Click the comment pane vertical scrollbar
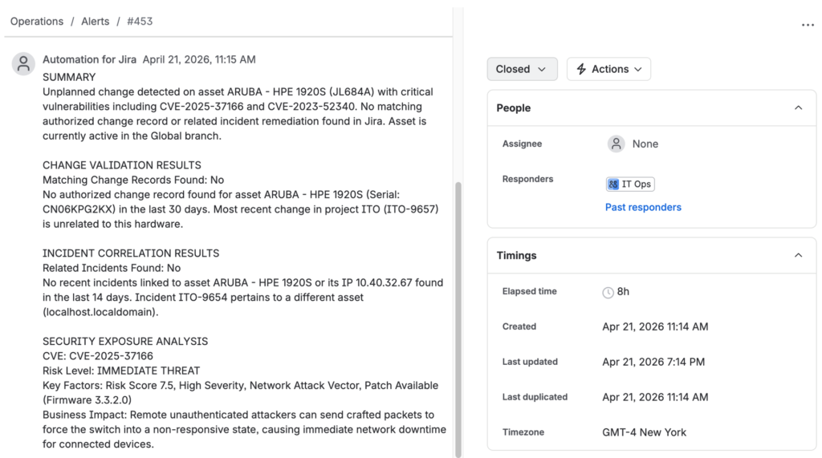The height and width of the screenshot is (458, 822). coord(458,320)
